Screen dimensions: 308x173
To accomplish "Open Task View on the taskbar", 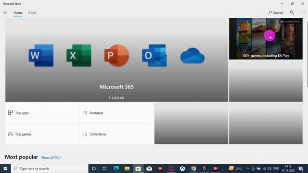I will click(x=104, y=169).
